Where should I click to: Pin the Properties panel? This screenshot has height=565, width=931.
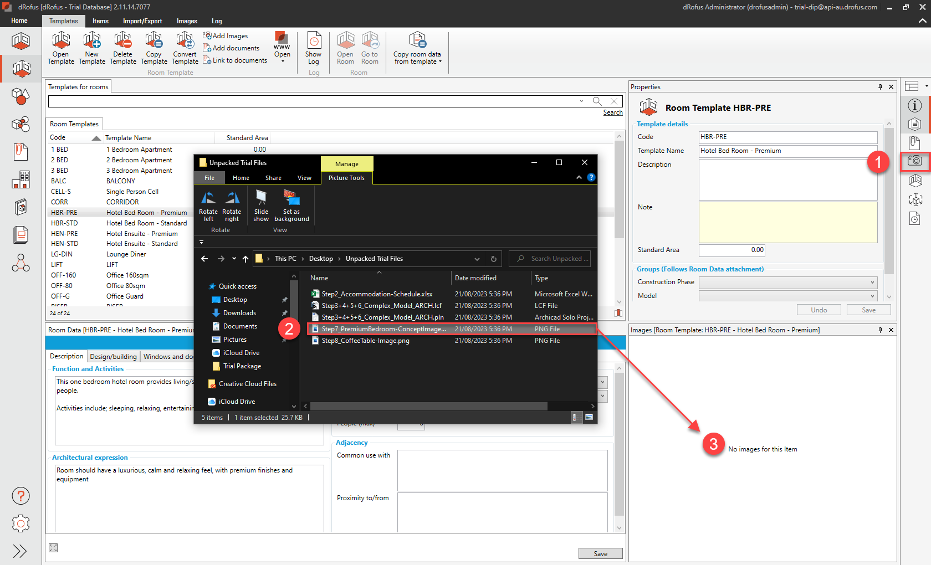click(880, 87)
